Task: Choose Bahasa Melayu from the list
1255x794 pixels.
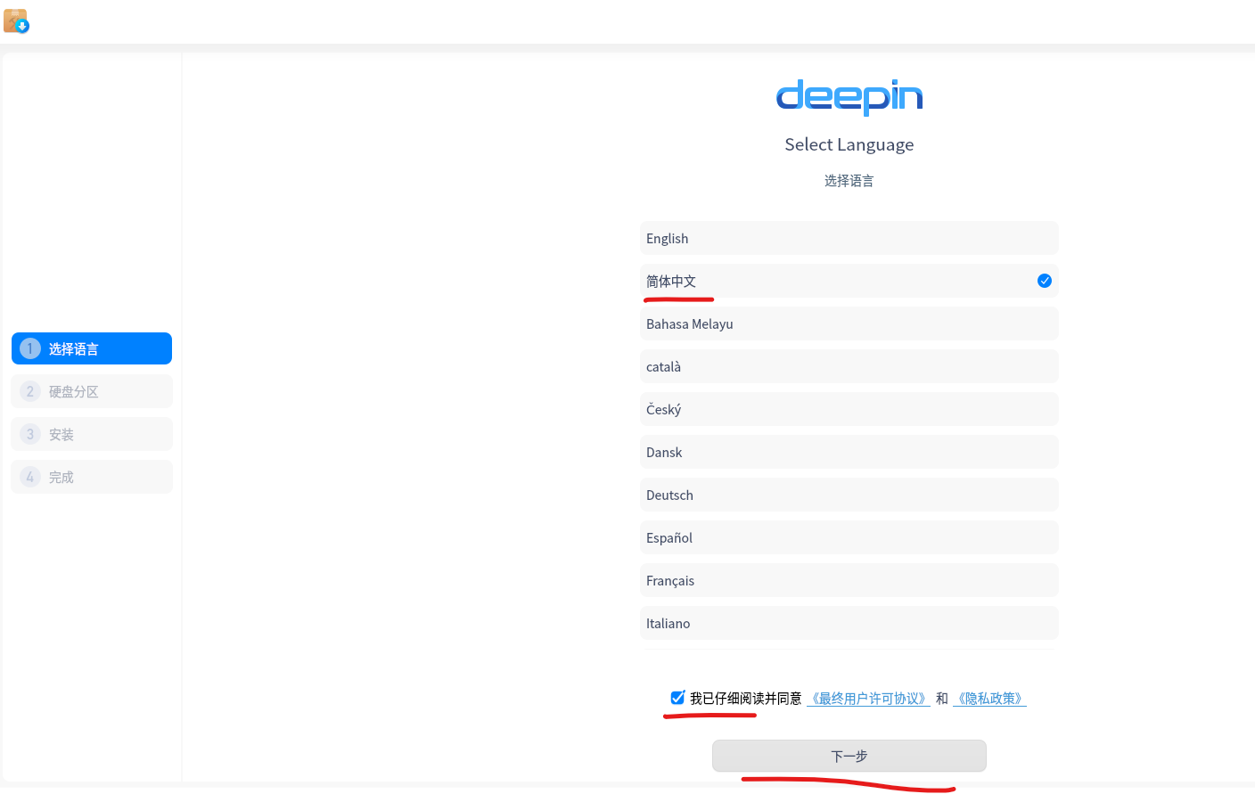Action: point(849,323)
